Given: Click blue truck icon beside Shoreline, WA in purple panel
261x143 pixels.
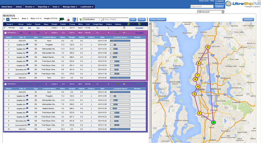Looking at the screenshot, I should [x=28, y=69].
